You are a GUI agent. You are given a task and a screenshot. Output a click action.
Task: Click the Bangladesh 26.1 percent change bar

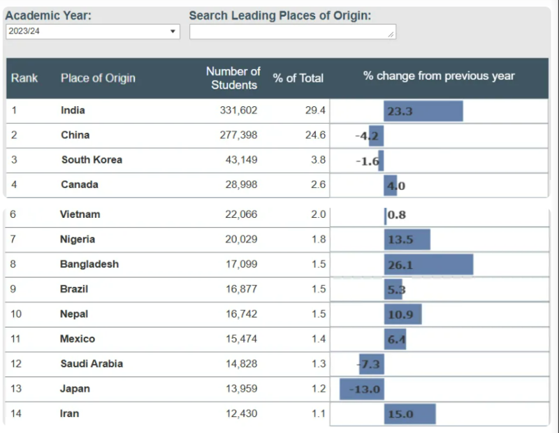[x=428, y=265]
